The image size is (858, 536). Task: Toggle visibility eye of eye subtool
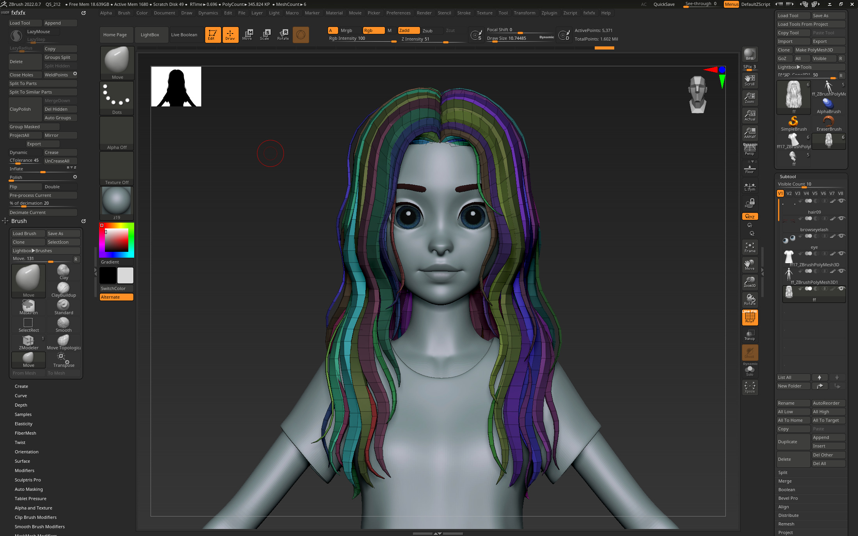click(x=841, y=236)
